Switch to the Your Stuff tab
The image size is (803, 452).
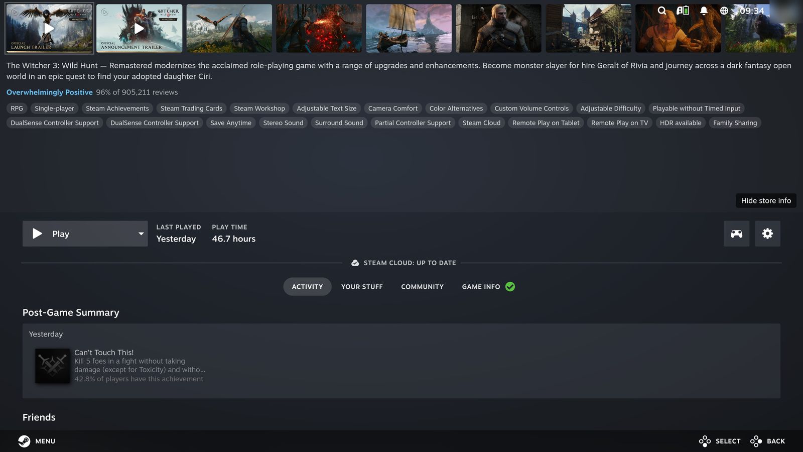(x=362, y=287)
